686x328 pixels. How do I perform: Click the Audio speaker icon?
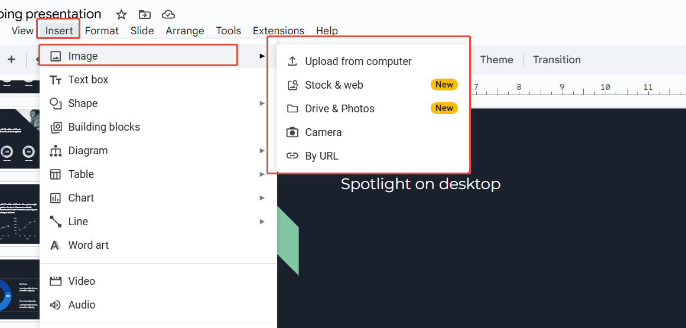[x=56, y=305]
